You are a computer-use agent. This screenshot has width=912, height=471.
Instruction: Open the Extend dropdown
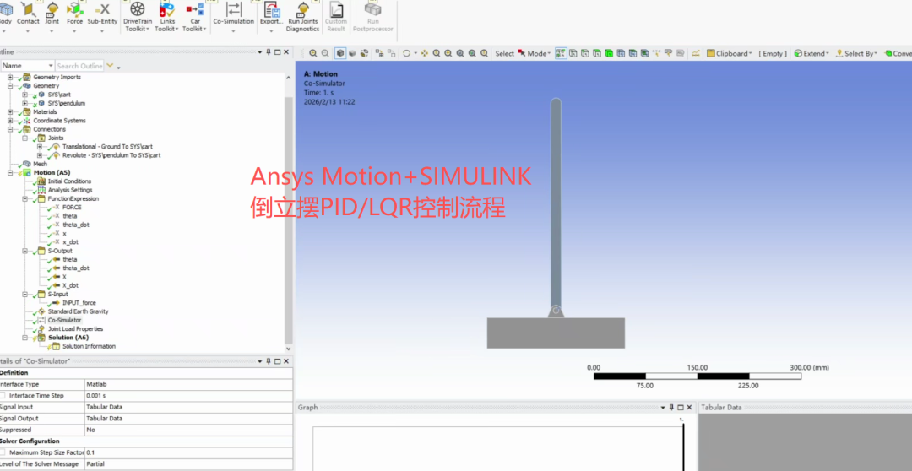(x=812, y=53)
